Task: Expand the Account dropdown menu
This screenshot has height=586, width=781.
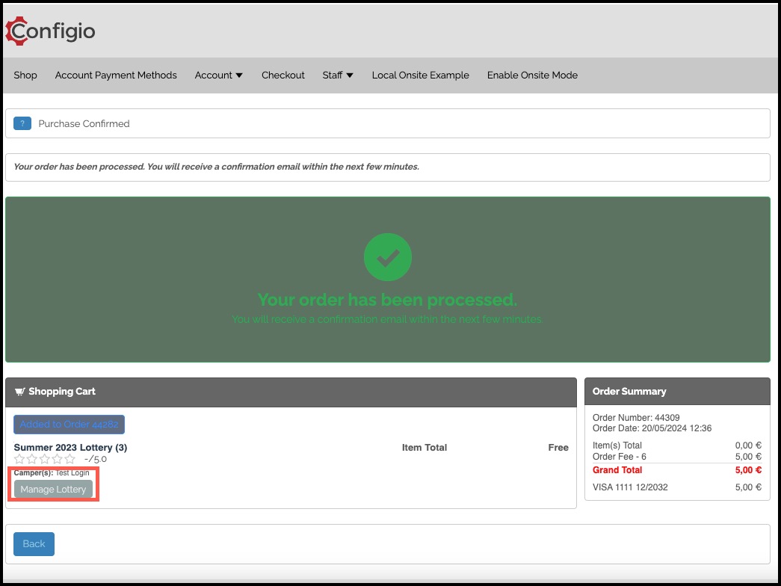Action: coord(219,75)
